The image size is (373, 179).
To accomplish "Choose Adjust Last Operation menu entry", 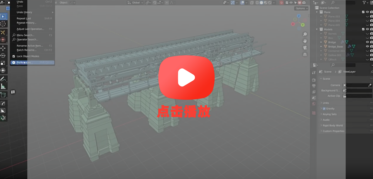I will [x=32, y=29].
